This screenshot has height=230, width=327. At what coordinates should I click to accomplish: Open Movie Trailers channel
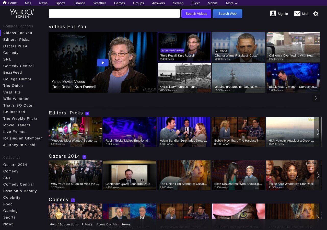click(x=17, y=125)
